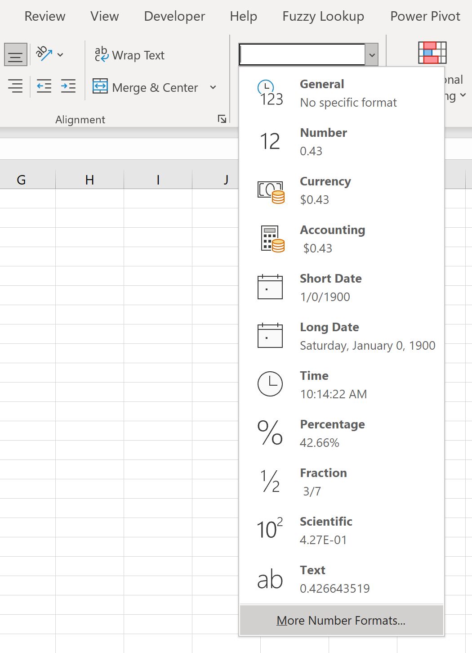The height and width of the screenshot is (653, 472).
Task: Open More Number Formats dialog
Action: 341,620
